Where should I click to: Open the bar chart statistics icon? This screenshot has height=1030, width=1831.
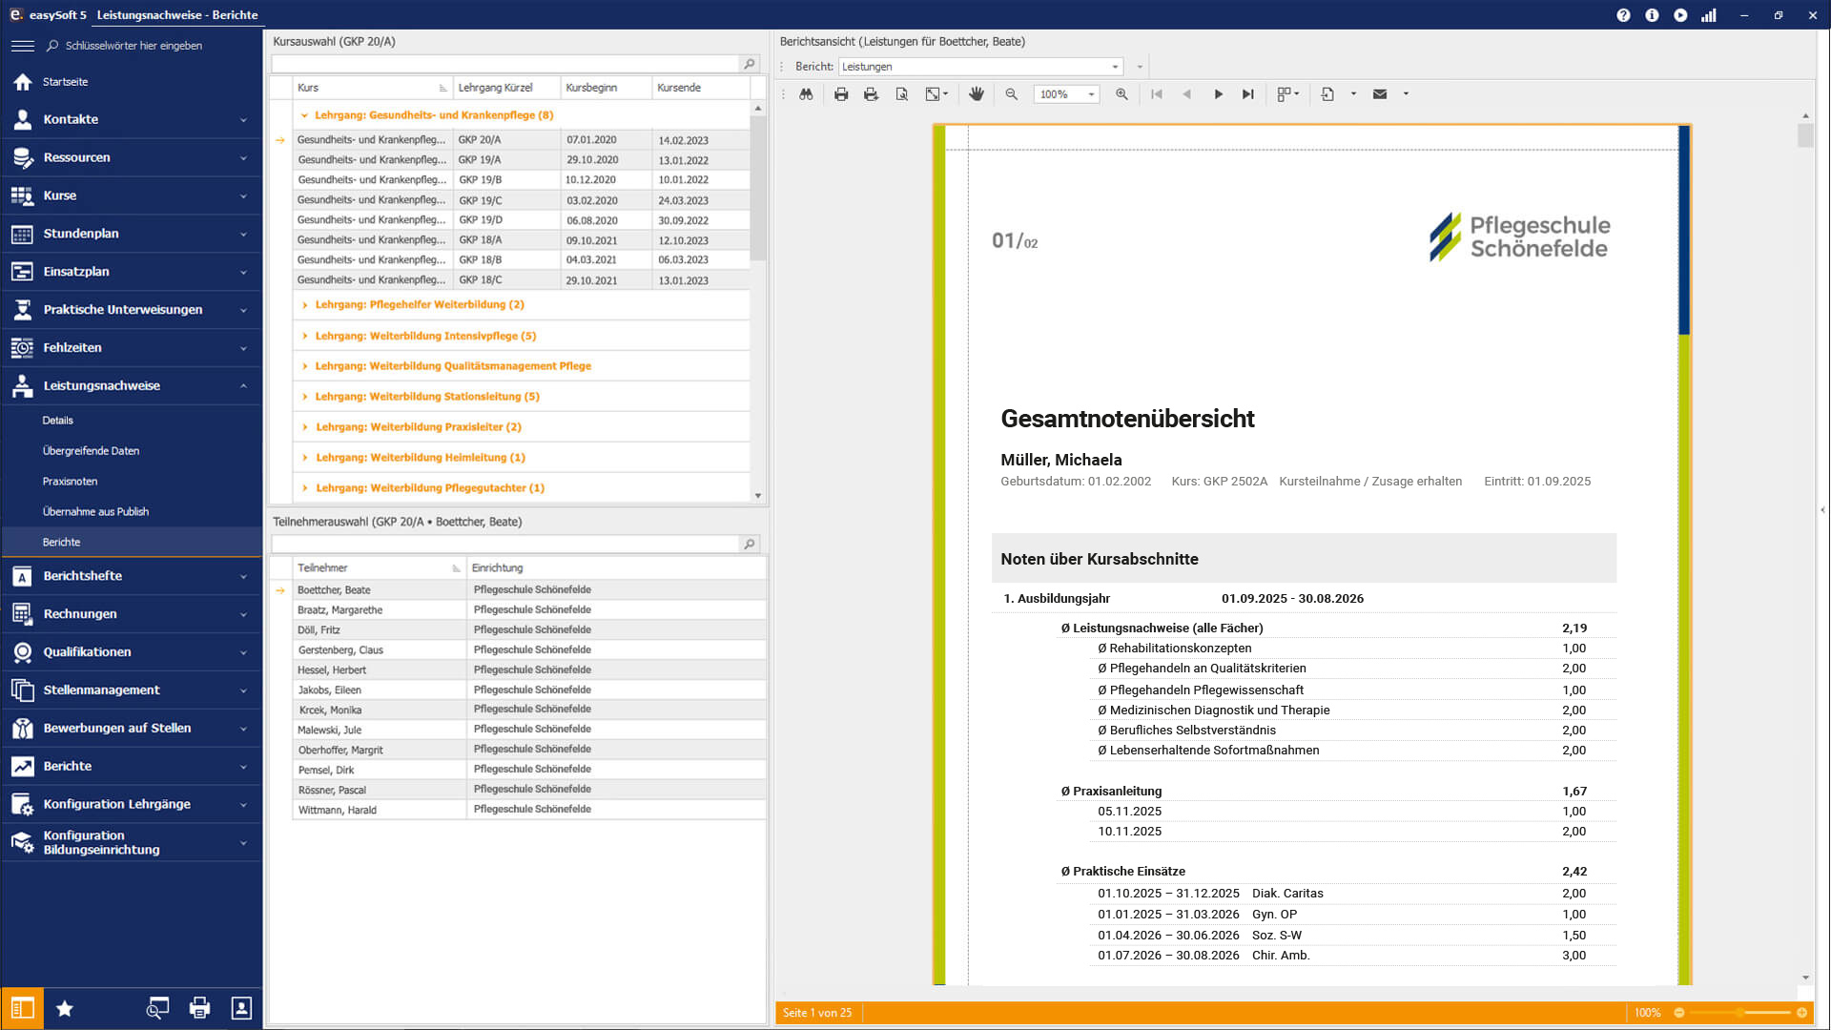1709,15
